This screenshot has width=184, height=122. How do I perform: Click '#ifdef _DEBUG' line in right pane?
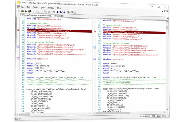click(110, 64)
